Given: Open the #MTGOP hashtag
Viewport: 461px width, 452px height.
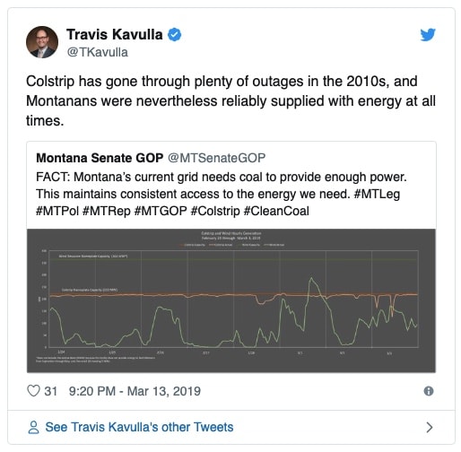Looking at the screenshot, I should [x=161, y=211].
